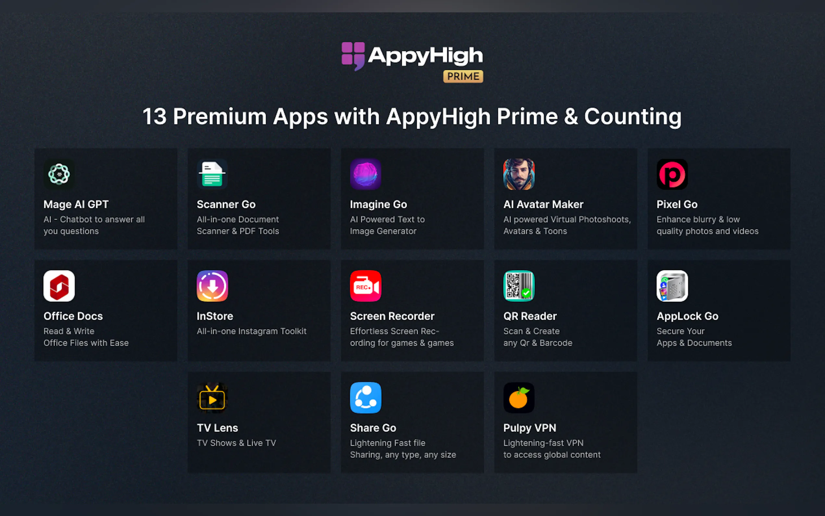
Task: Click the AppyHigh logo at top
Action: click(412, 56)
